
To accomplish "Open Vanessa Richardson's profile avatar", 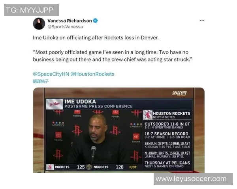I will tap(39, 24).
